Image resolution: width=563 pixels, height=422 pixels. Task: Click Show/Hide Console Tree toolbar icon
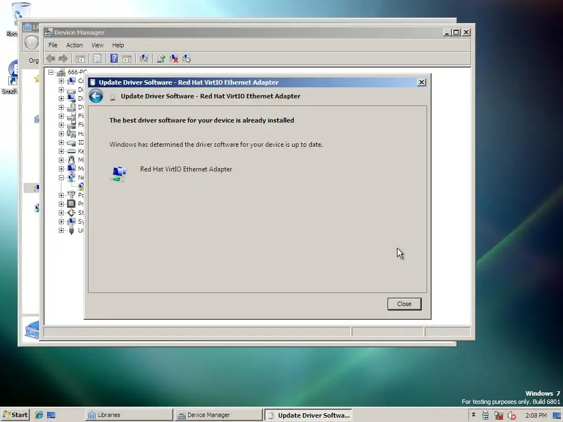(x=80, y=58)
